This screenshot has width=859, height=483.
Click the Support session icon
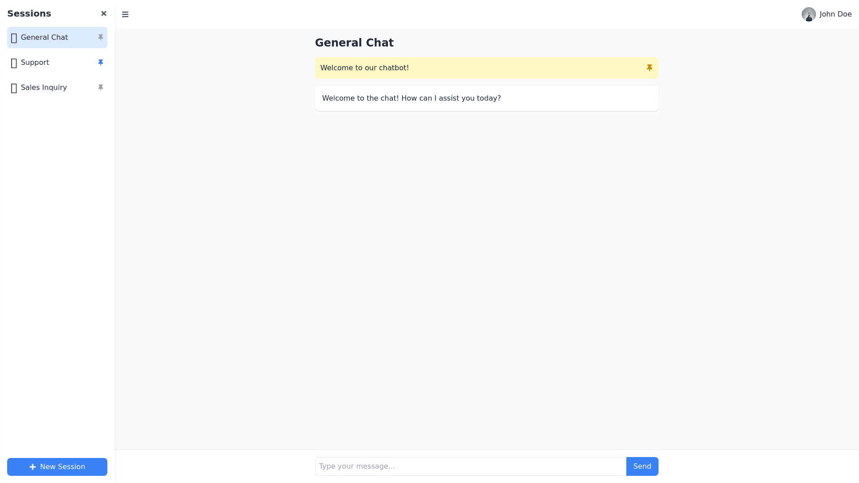(x=14, y=63)
